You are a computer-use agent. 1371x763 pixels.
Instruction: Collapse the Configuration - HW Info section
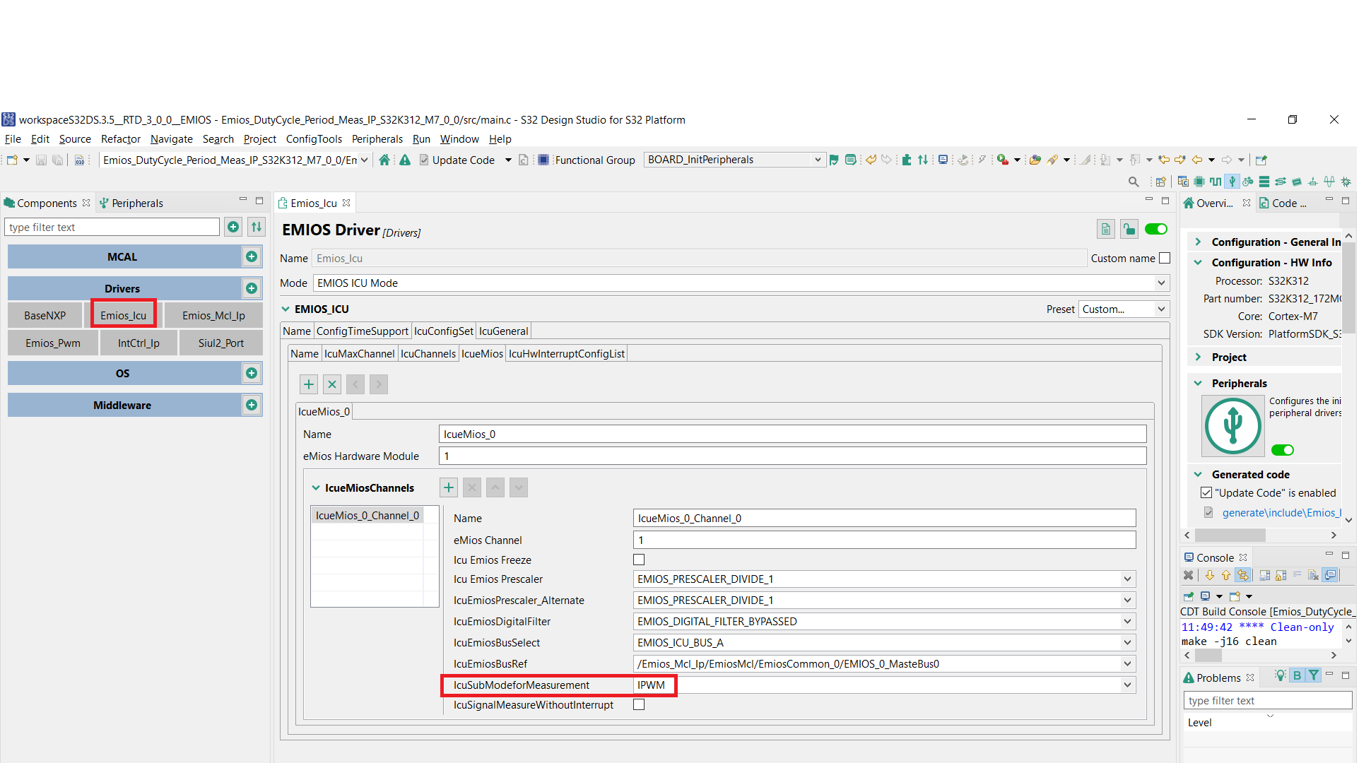1197,262
